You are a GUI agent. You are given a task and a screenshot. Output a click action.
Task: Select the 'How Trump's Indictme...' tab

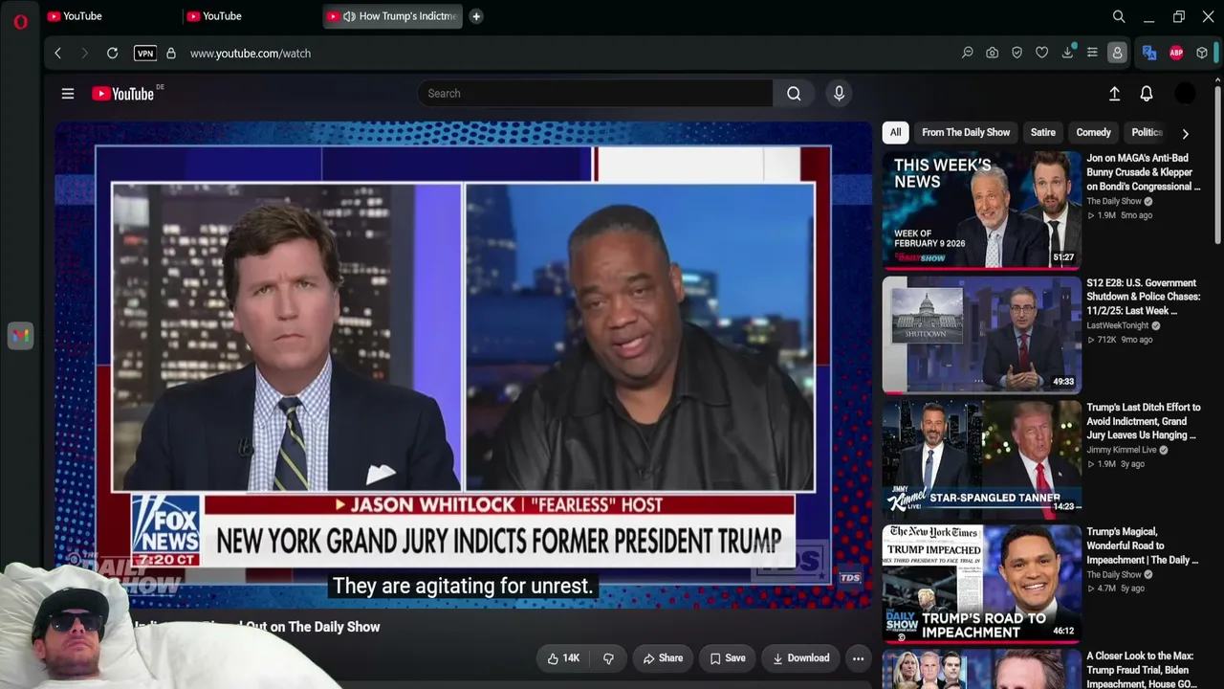393,16
